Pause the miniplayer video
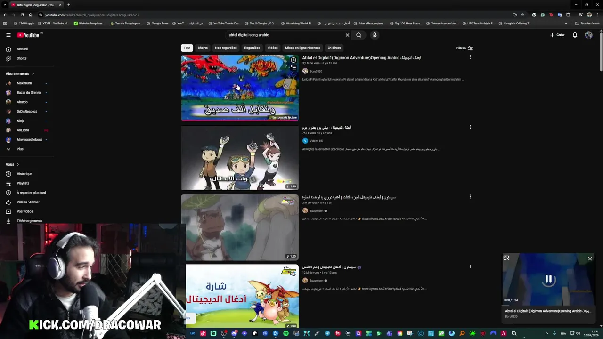The height and width of the screenshot is (339, 603). (548, 279)
